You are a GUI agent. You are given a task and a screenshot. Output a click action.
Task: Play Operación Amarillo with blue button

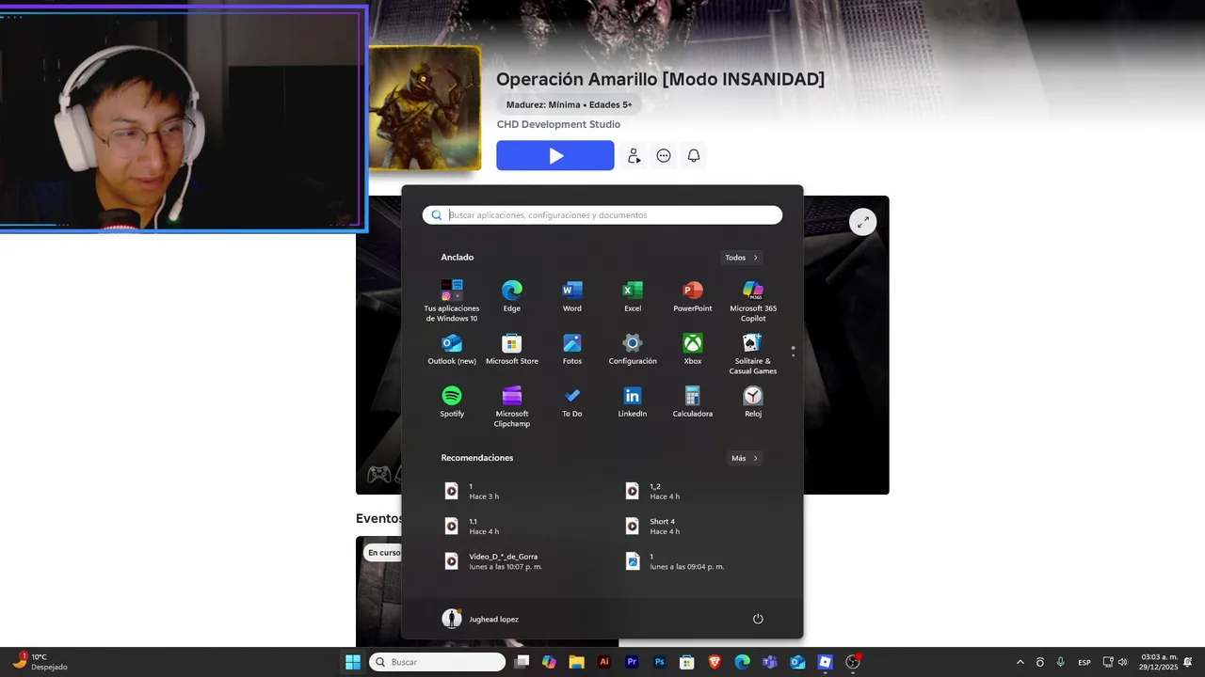pos(555,156)
